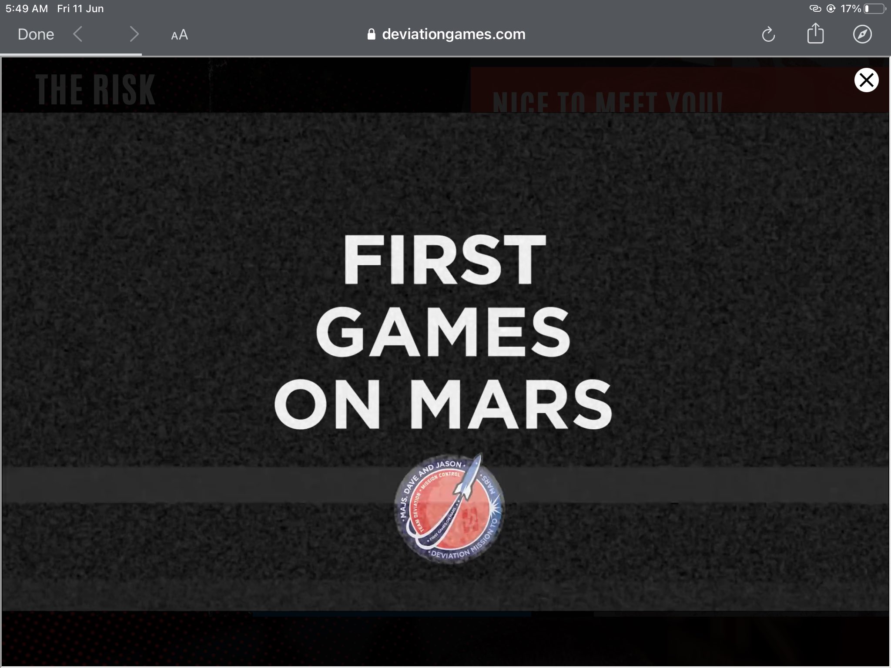Tap the padlock icon beside the URL
The height and width of the screenshot is (668, 891).
pos(371,34)
